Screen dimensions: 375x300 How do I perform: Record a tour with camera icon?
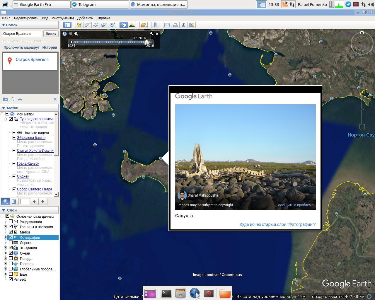tap(112, 25)
